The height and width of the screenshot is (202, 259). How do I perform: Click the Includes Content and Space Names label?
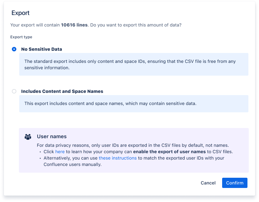[62, 91]
